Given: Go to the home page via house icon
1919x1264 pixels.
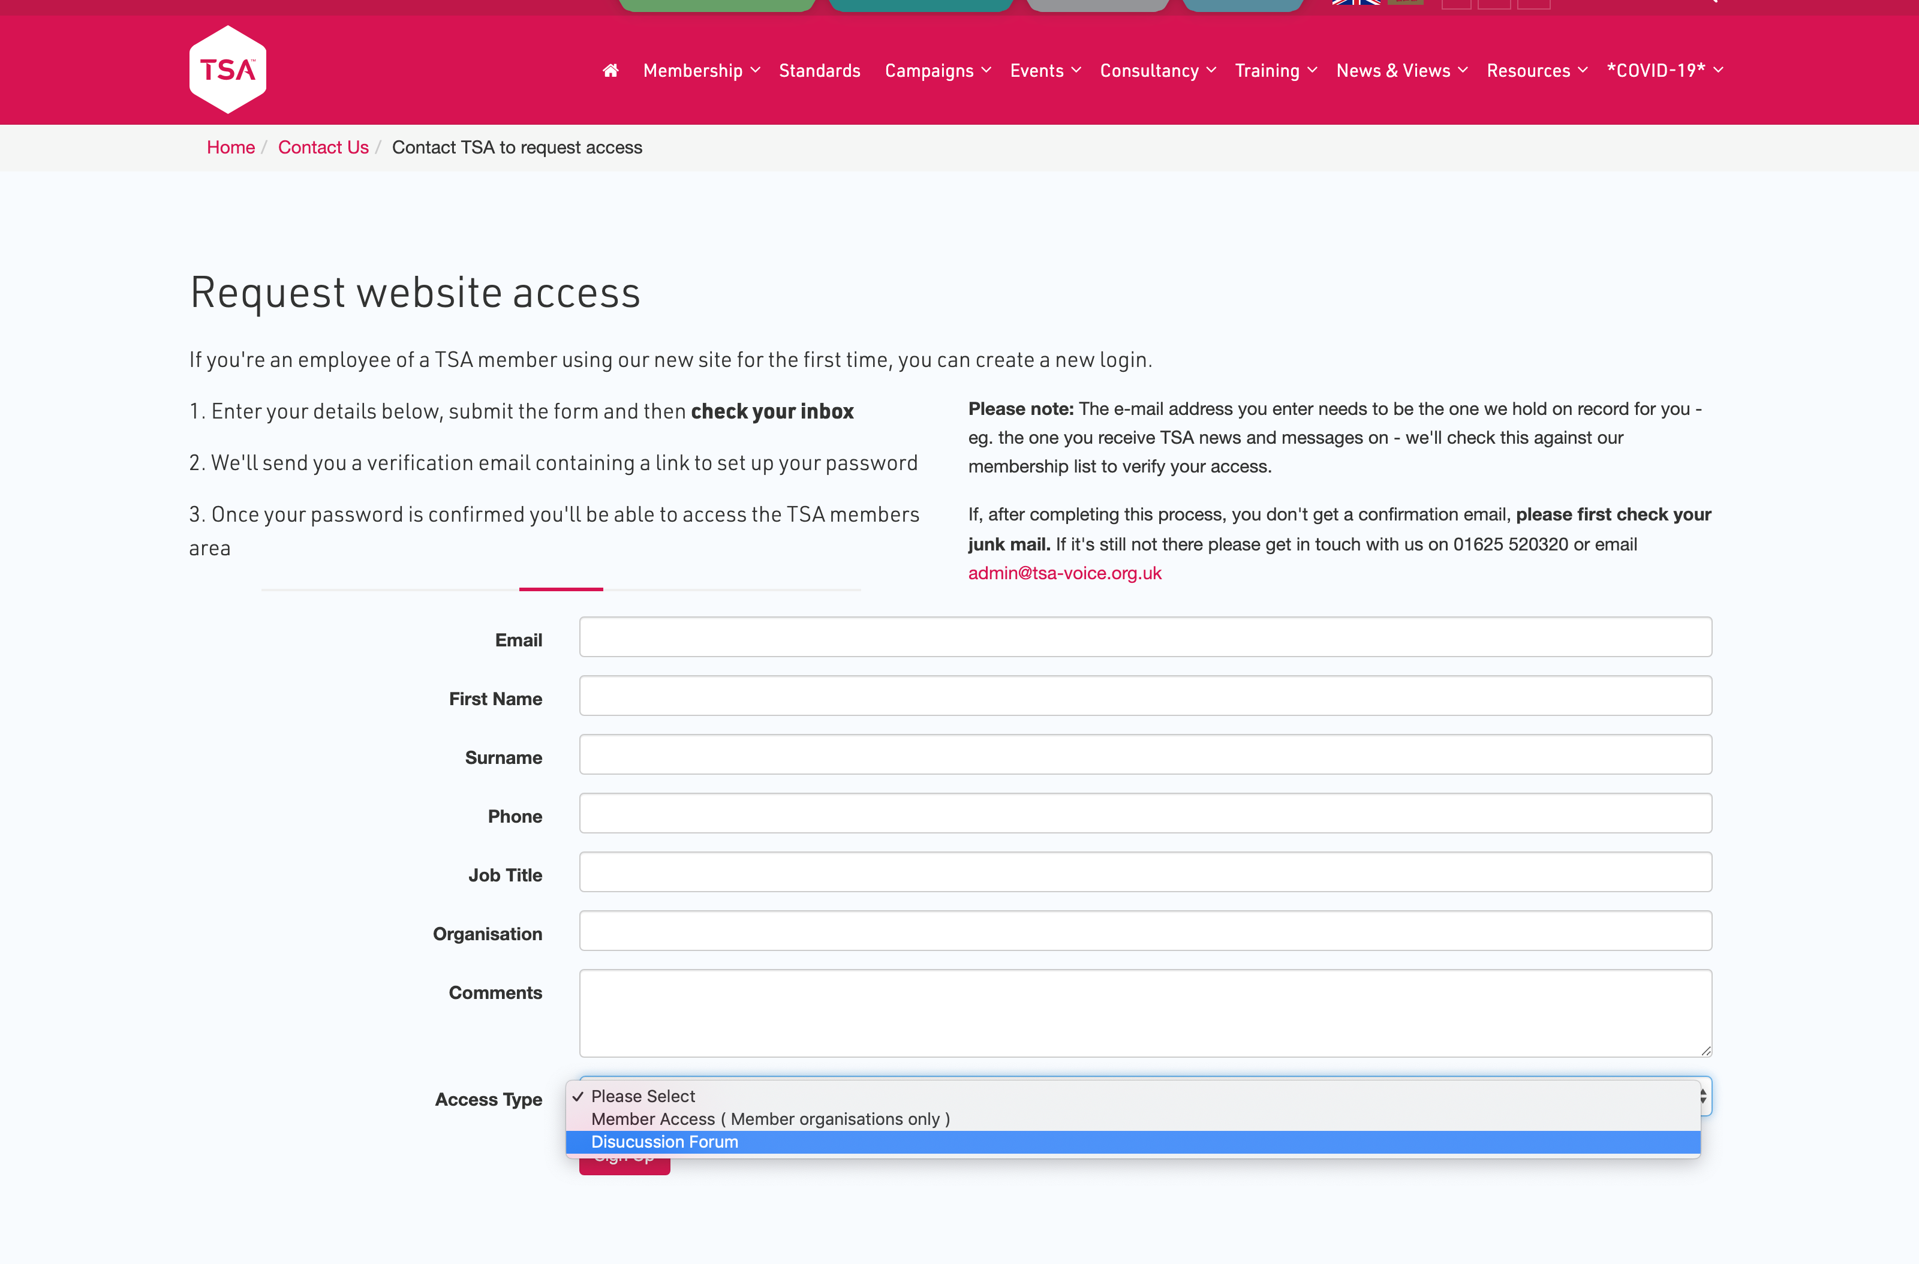Looking at the screenshot, I should click(x=610, y=71).
